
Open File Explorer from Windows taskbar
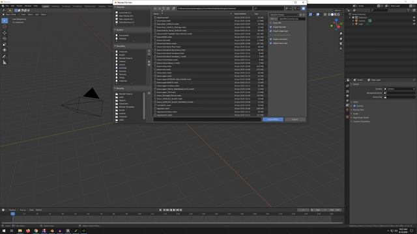20,231
